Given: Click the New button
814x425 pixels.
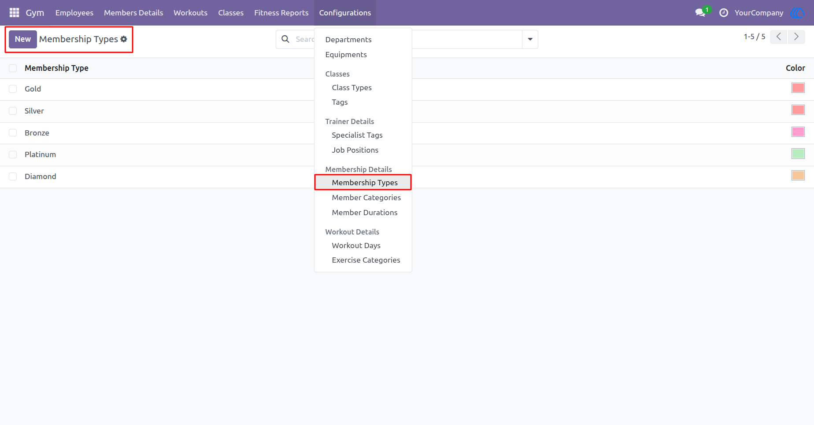Looking at the screenshot, I should click(x=23, y=39).
